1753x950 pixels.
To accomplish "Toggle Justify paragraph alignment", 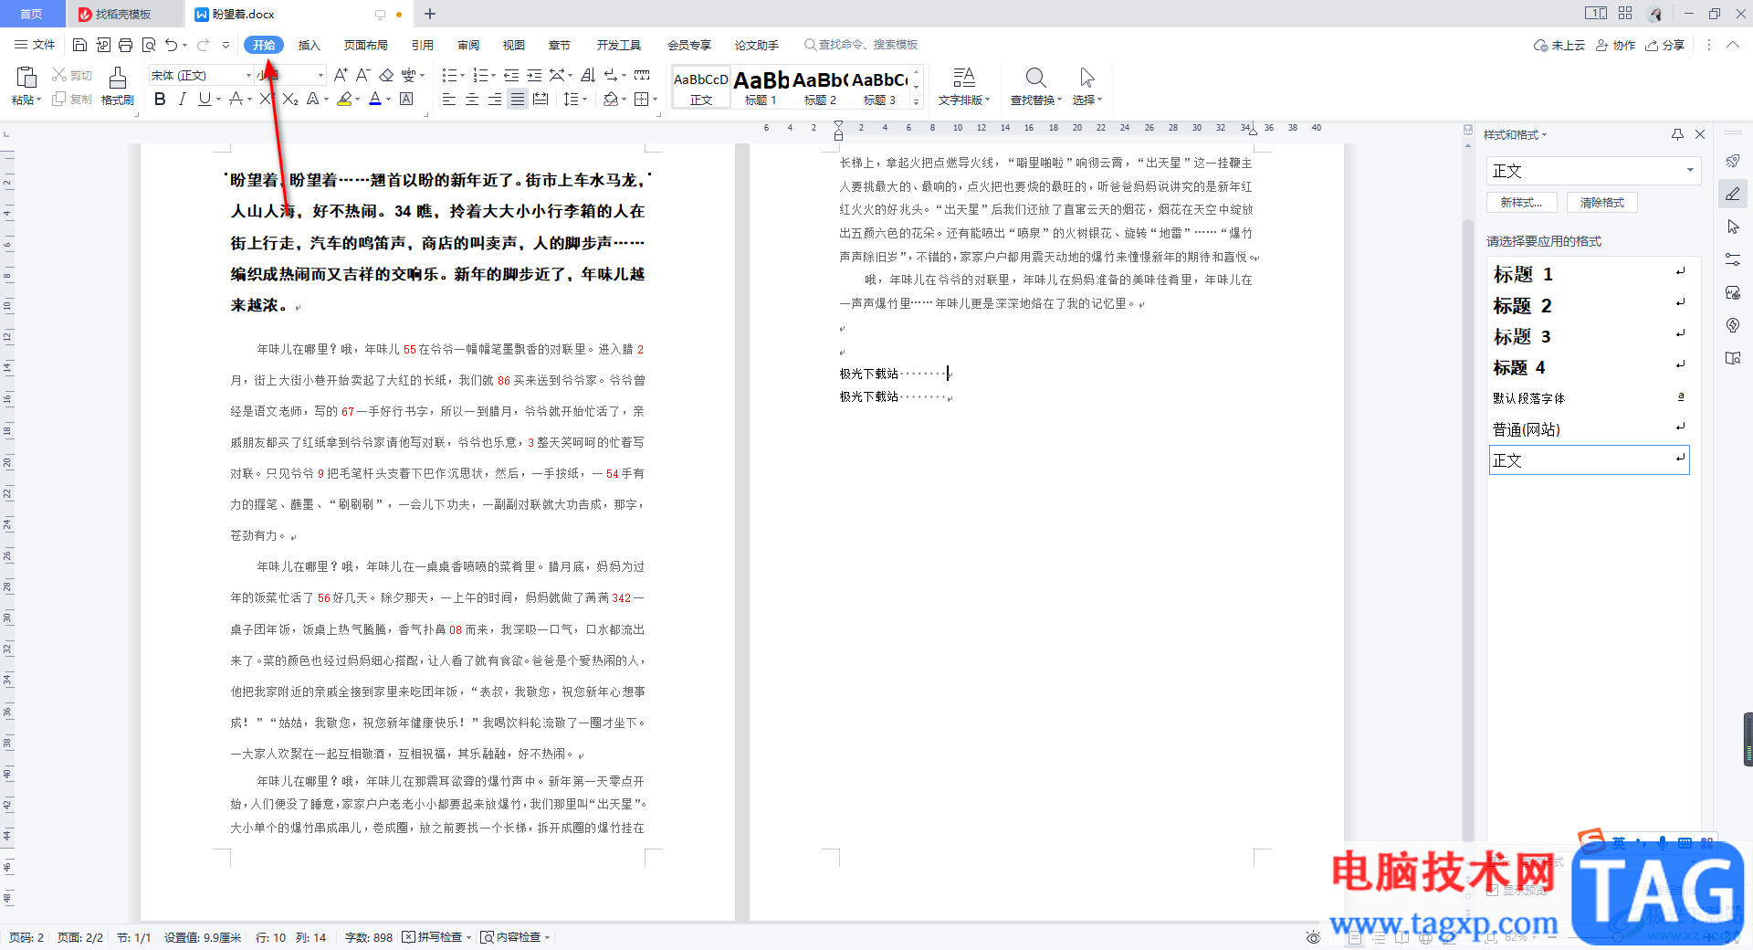I will pos(518,99).
